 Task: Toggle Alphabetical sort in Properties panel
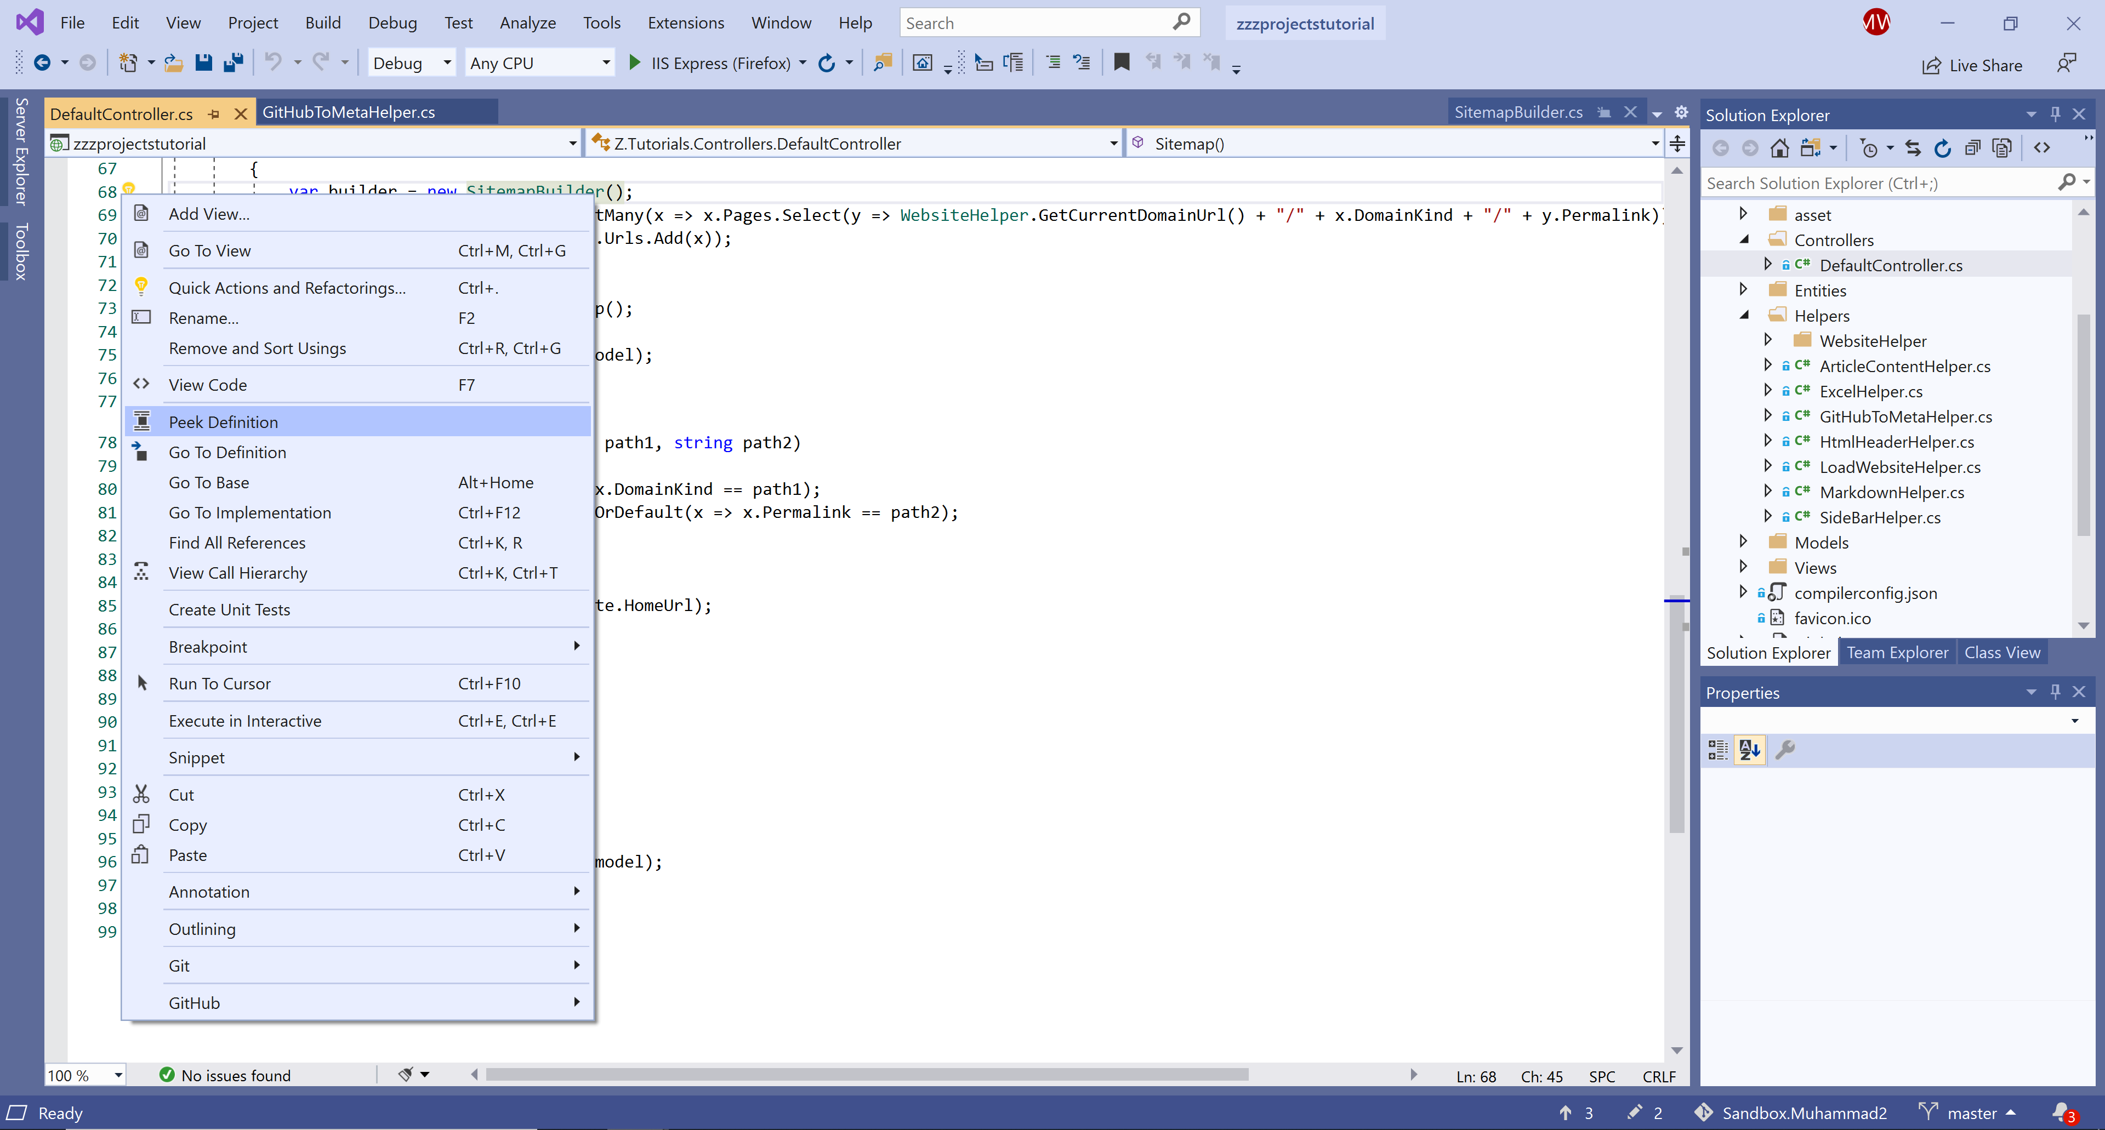click(1750, 749)
